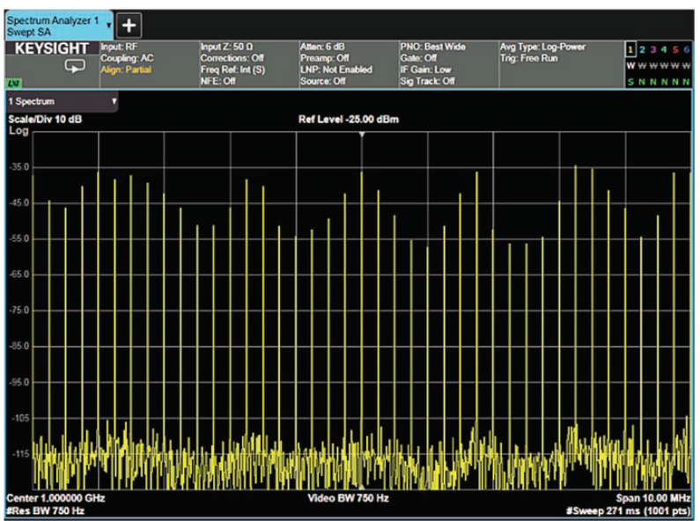Open Avg Type: Log-Power setting
Image resolution: width=700 pixels, height=521 pixels.
(x=542, y=47)
